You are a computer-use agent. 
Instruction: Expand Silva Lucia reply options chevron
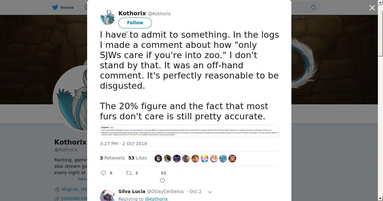coord(210,192)
